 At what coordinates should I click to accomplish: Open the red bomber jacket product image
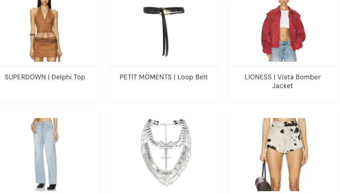coord(283,31)
